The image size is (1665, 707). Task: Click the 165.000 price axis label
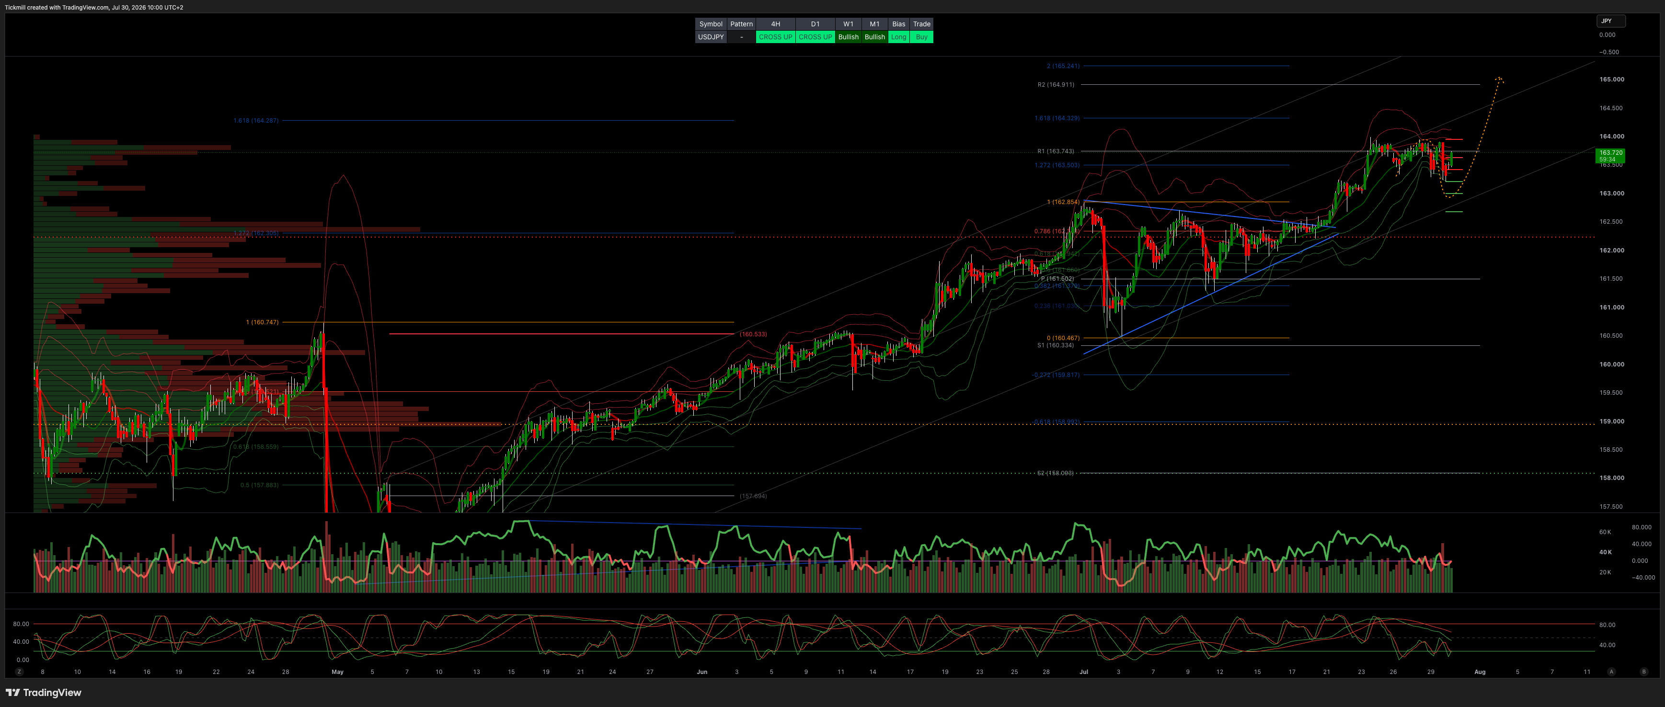pyautogui.click(x=1611, y=80)
